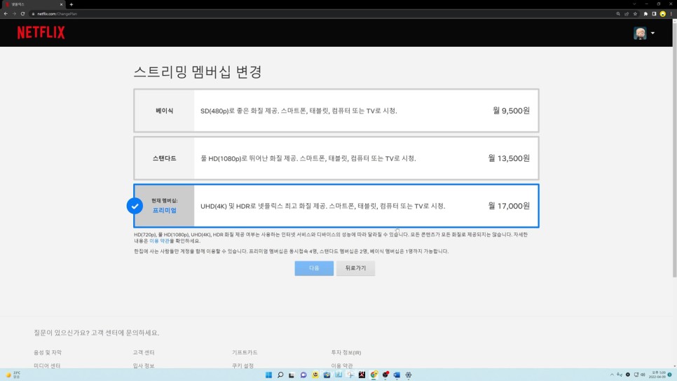Select the 프리미엄 plan at 월 17,000원
Viewport: 677px width, 381px height.
click(x=336, y=206)
